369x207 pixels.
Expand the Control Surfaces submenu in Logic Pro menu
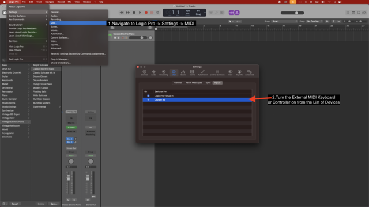pyautogui.click(x=28, y=16)
